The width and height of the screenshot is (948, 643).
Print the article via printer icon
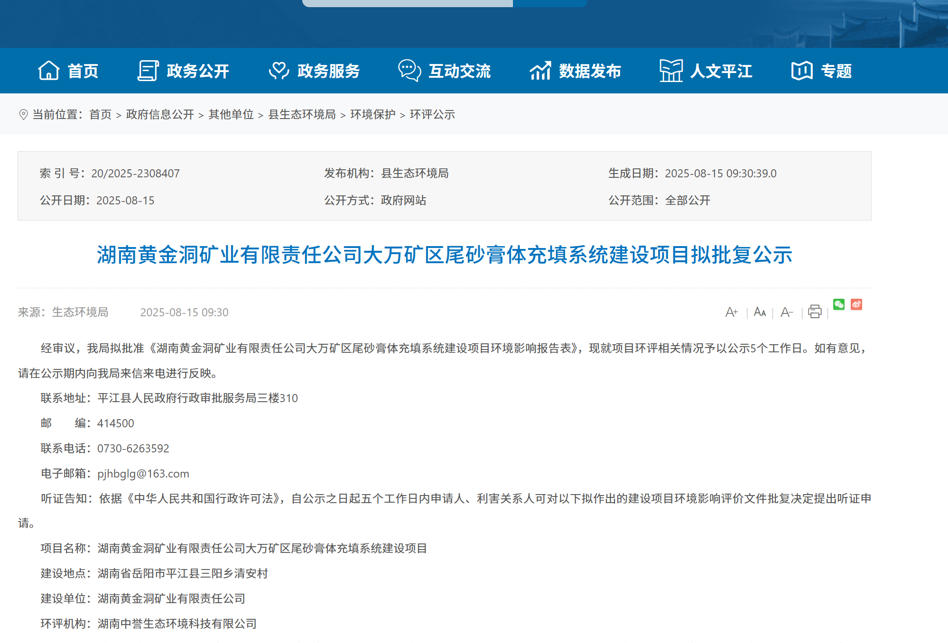click(x=815, y=312)
